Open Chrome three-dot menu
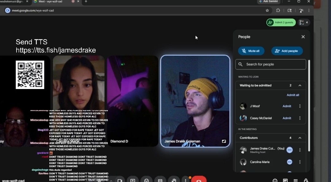Image resolution: width=331 pixels, height=182 pixels. [x=309, y=10]
